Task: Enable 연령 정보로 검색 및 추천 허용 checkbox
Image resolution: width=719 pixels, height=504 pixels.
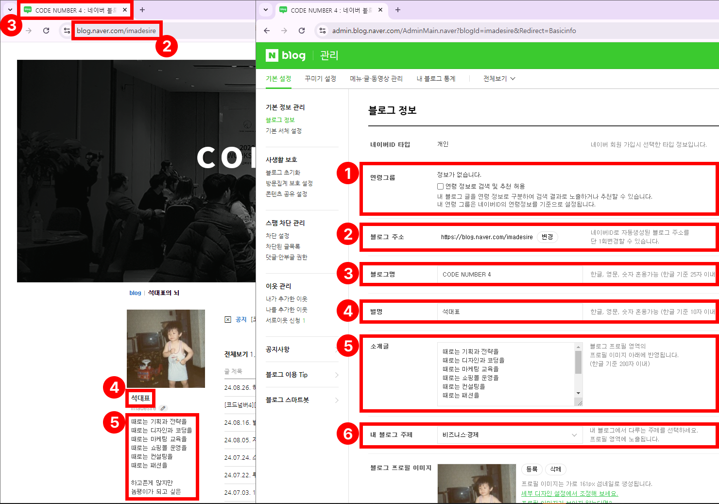Action: click(440, 186)
